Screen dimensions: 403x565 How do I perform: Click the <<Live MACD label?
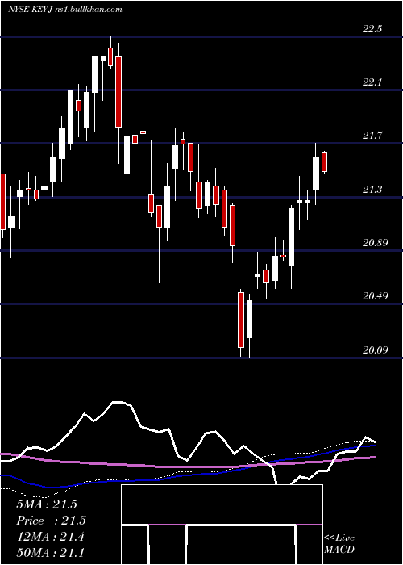[x=339, y=543]
